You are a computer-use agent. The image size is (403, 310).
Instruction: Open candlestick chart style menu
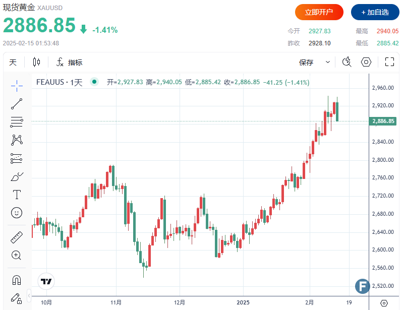point(36,63)
